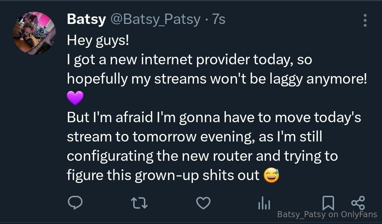View tweet analytics bar chart icon
The width and height of the screenshot is (382, 224).
(264, 204)
